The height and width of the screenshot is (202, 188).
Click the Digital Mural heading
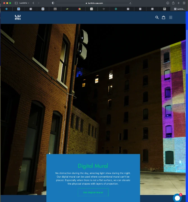pos(93,166)
